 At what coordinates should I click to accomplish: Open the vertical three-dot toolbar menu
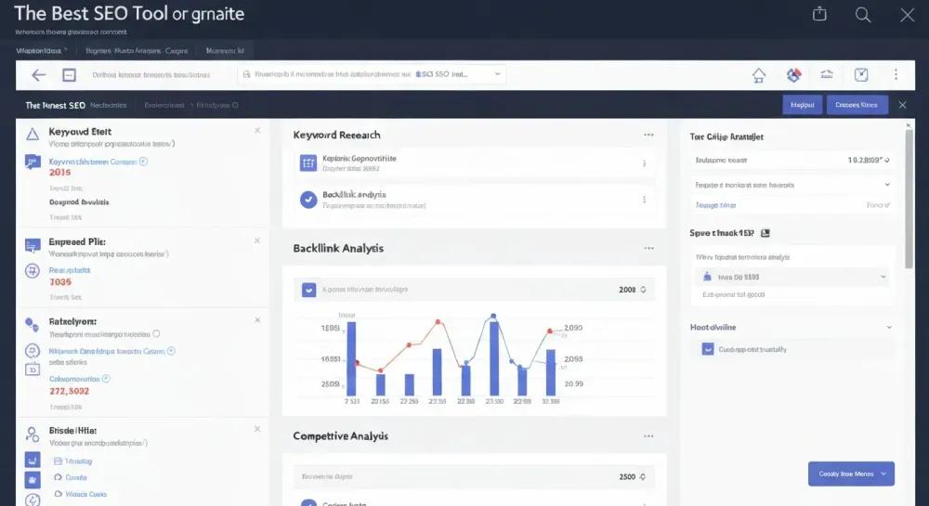(896, 74)
